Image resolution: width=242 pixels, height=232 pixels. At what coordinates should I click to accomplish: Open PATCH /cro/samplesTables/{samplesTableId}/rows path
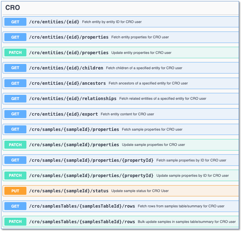(82, 222)
